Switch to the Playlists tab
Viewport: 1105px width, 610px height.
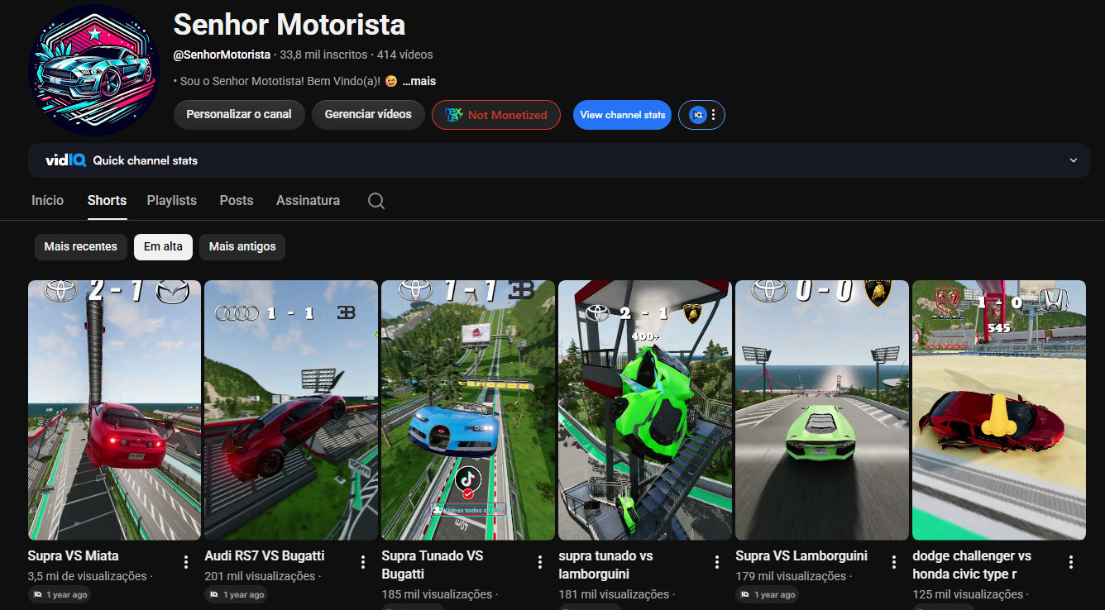tap(172, 201)
